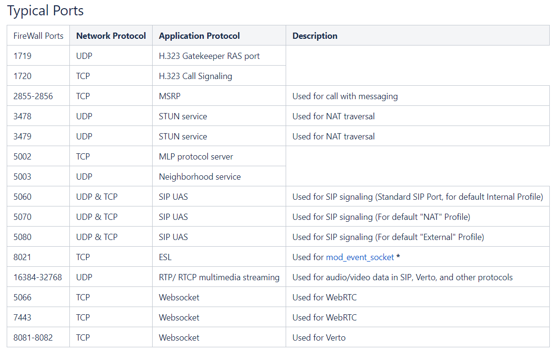Click SIP UAS in the 5060 row
This screenshot has height=354, width=556.
219,197
